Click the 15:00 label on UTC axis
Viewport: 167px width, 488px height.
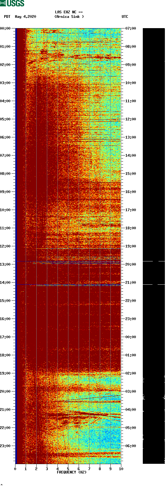point(131,174)
